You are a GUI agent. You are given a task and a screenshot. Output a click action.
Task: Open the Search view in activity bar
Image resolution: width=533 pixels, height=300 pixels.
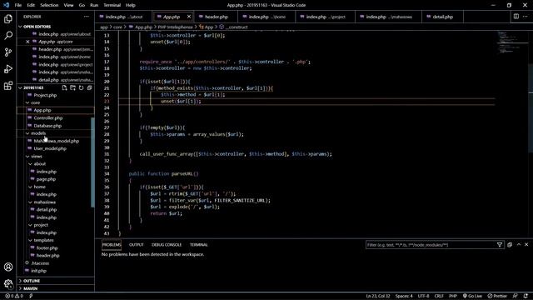click(8, 35)
